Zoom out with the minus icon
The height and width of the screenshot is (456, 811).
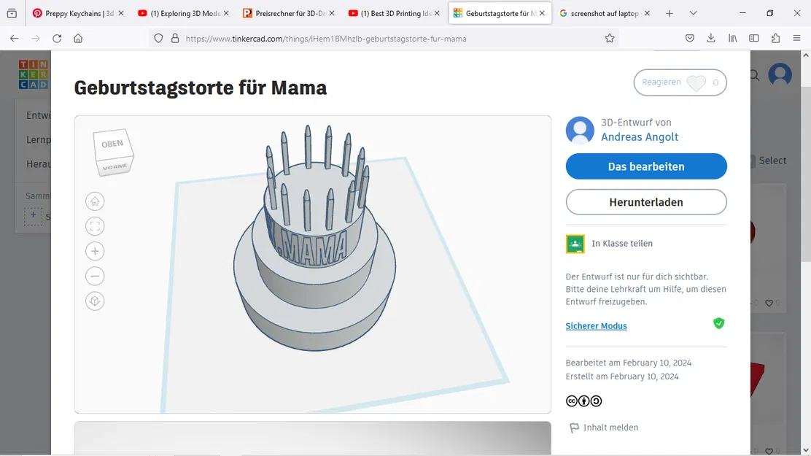tap(95, 276)
